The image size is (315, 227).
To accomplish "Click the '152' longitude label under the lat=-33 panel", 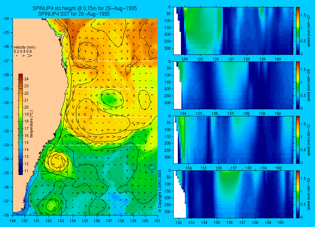I will pyautogui.click(x=178, y=222).
